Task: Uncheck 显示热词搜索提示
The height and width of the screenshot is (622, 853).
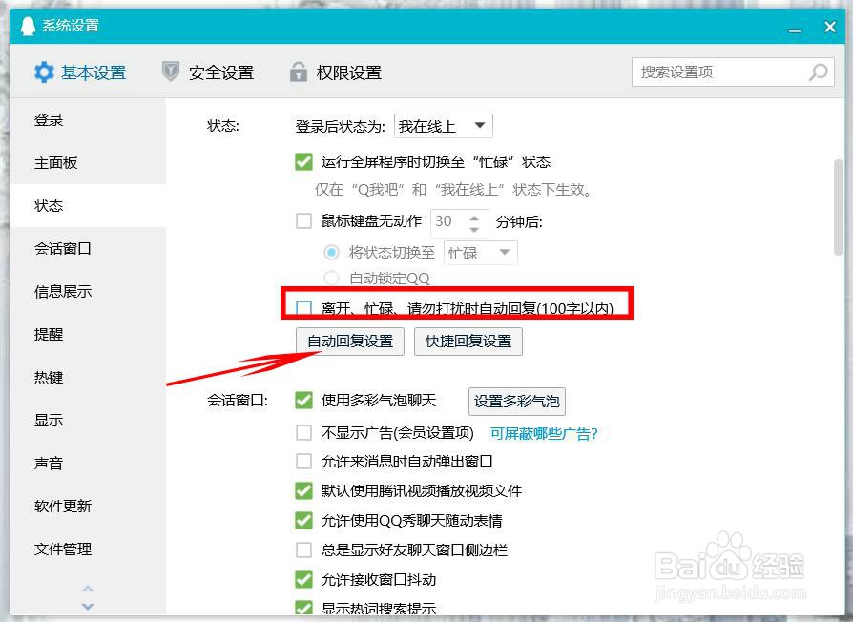Action: (303, 609)
